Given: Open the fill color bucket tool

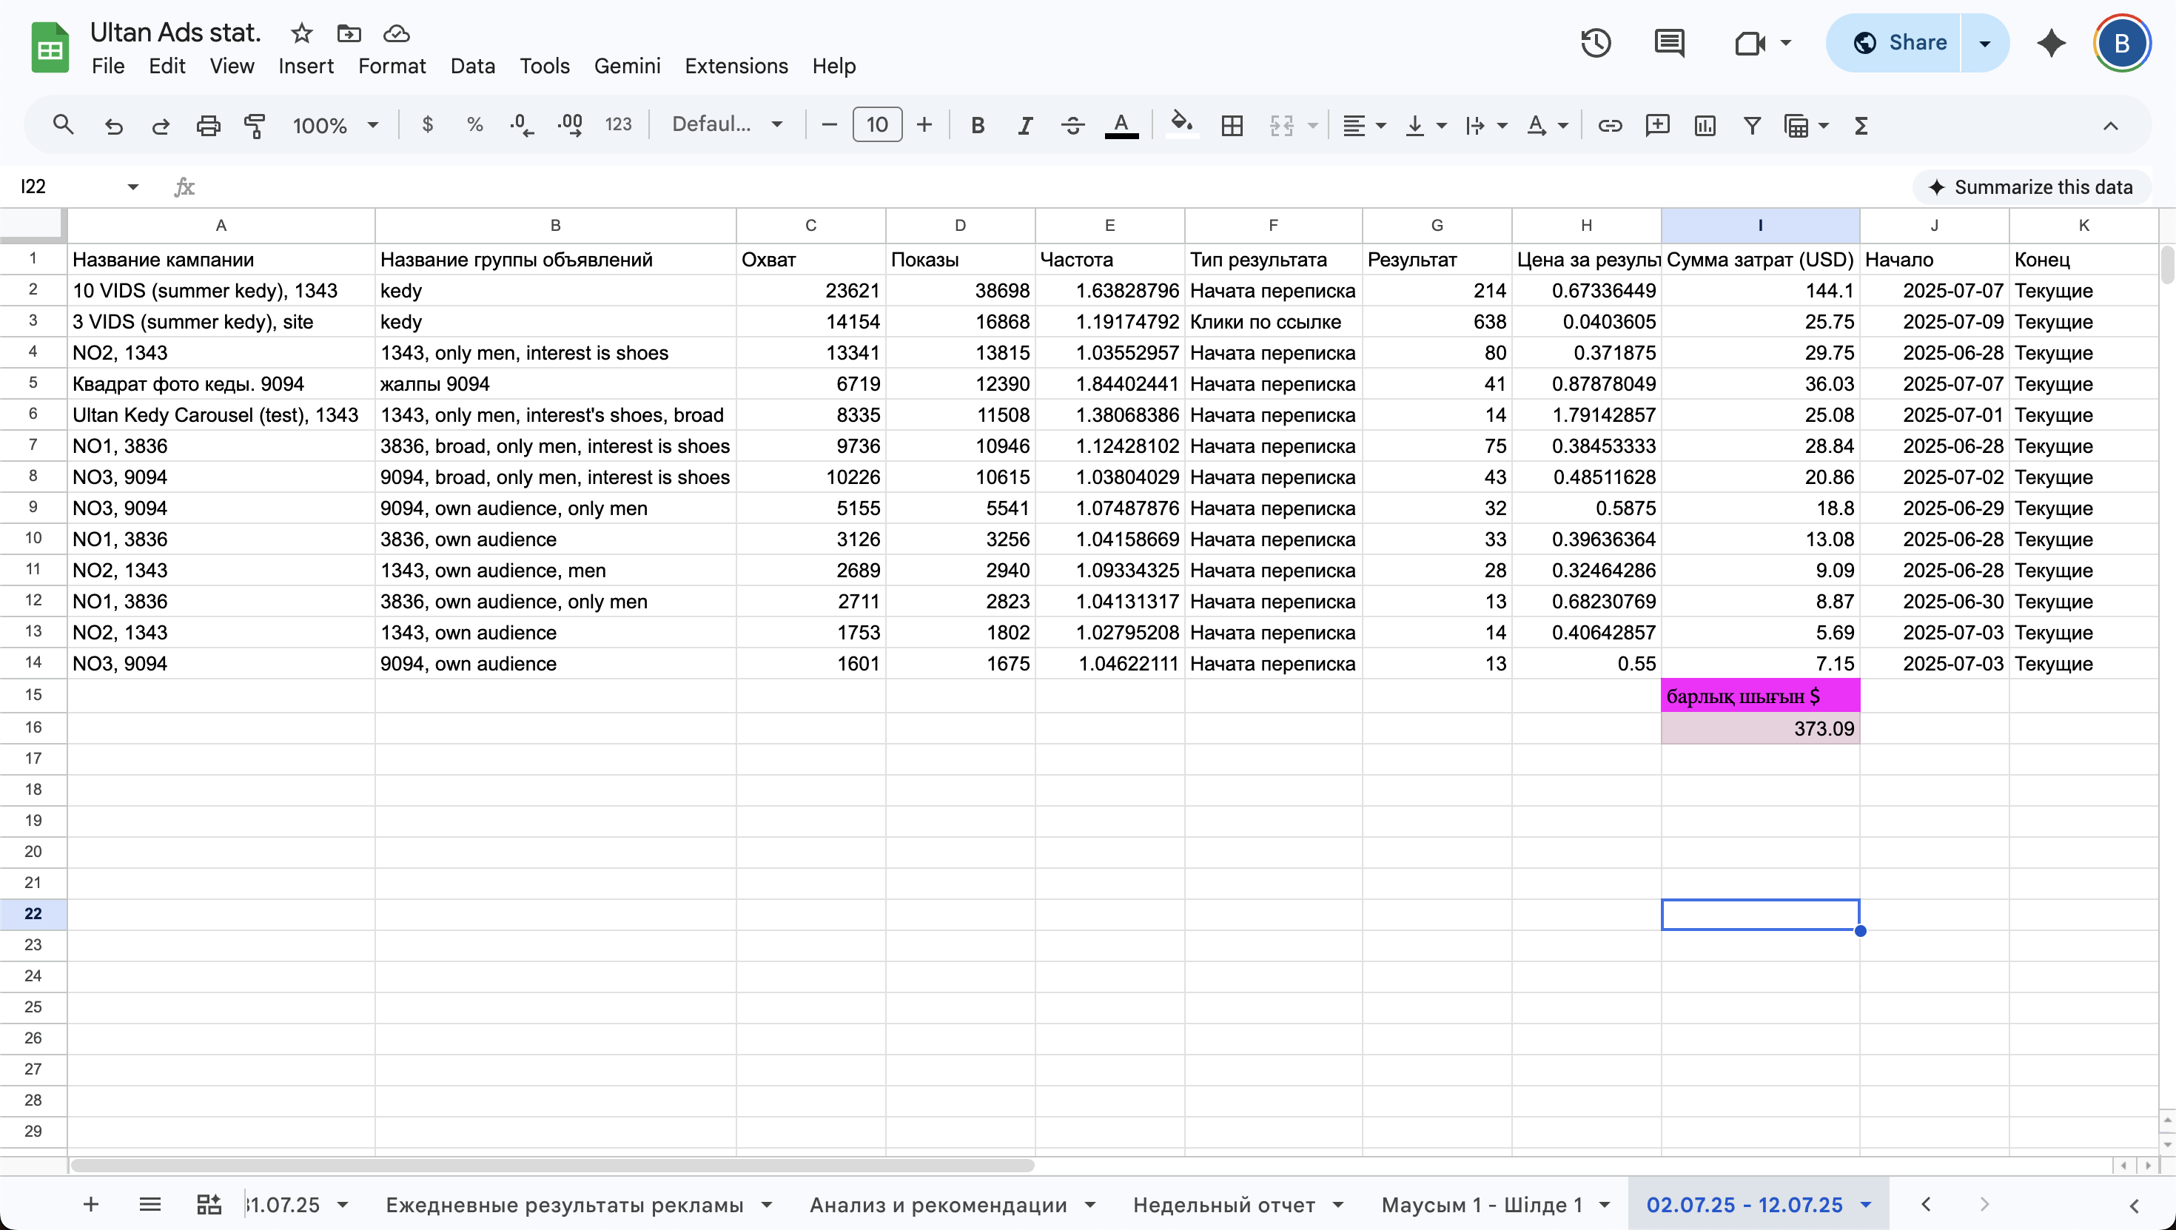Looking at the screenshot, I should (x=1181, y=126).
